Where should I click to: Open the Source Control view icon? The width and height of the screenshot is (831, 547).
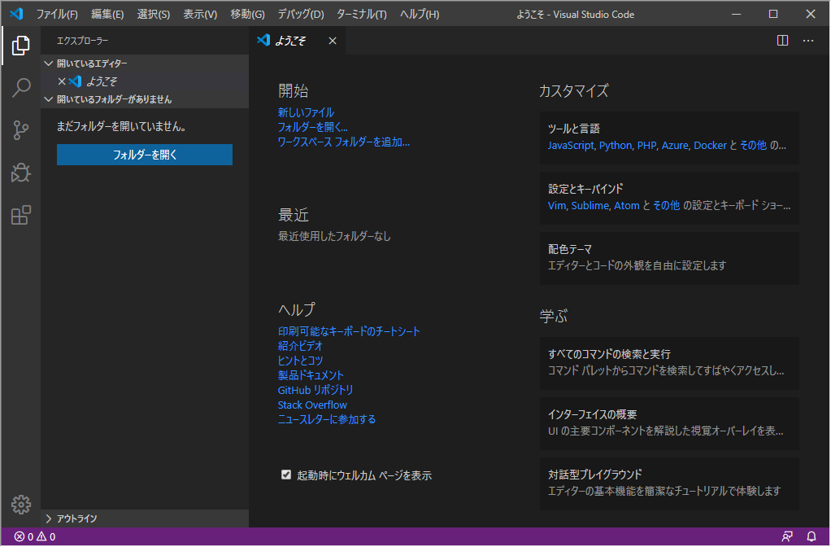coord(20,130)
